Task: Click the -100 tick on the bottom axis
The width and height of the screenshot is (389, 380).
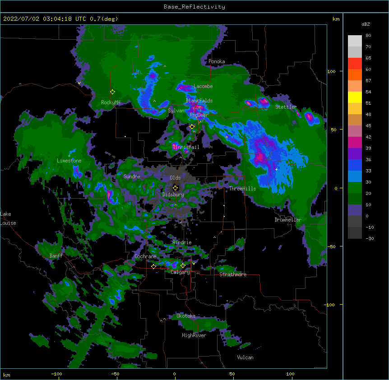Action: pyautogui.click(x=56, y=374)
